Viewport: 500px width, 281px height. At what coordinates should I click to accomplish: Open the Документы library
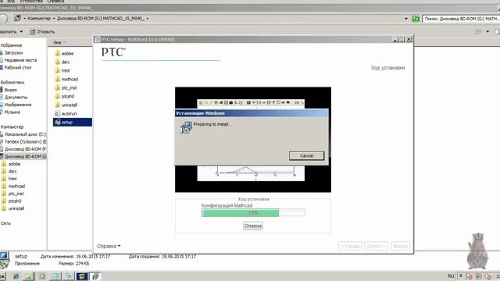point(16,97)
